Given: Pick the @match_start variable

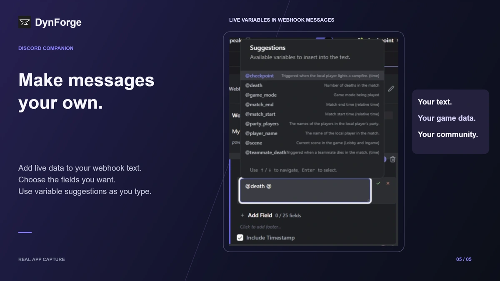Looking at the screenshot, I should coord(312,114).
